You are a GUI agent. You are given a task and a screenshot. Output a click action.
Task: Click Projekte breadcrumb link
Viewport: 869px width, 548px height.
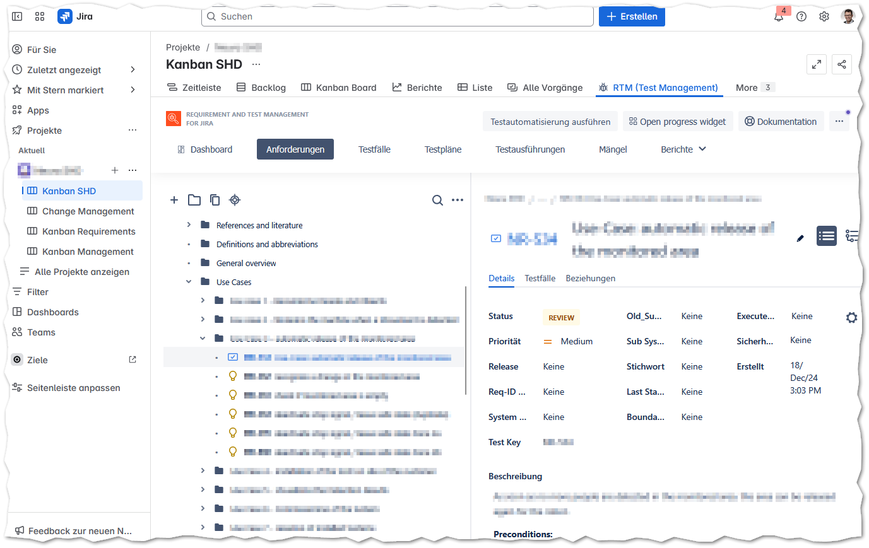tap(183, 47)
